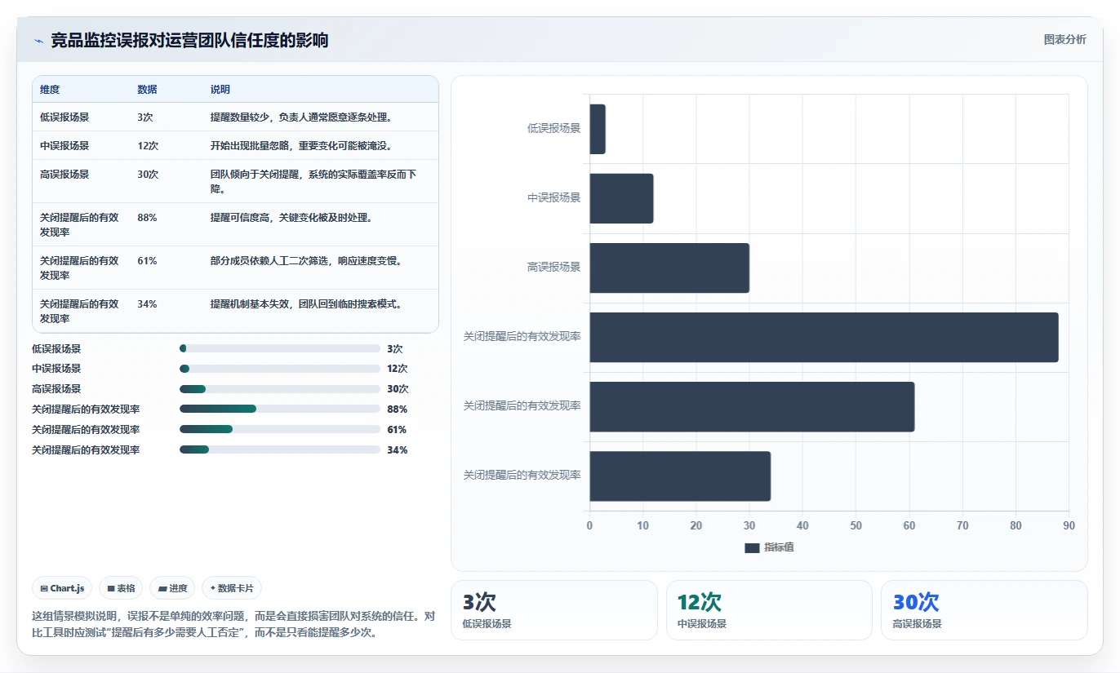Click the progress bar showing 34%

pyautogui.click(x=280, y=449)
